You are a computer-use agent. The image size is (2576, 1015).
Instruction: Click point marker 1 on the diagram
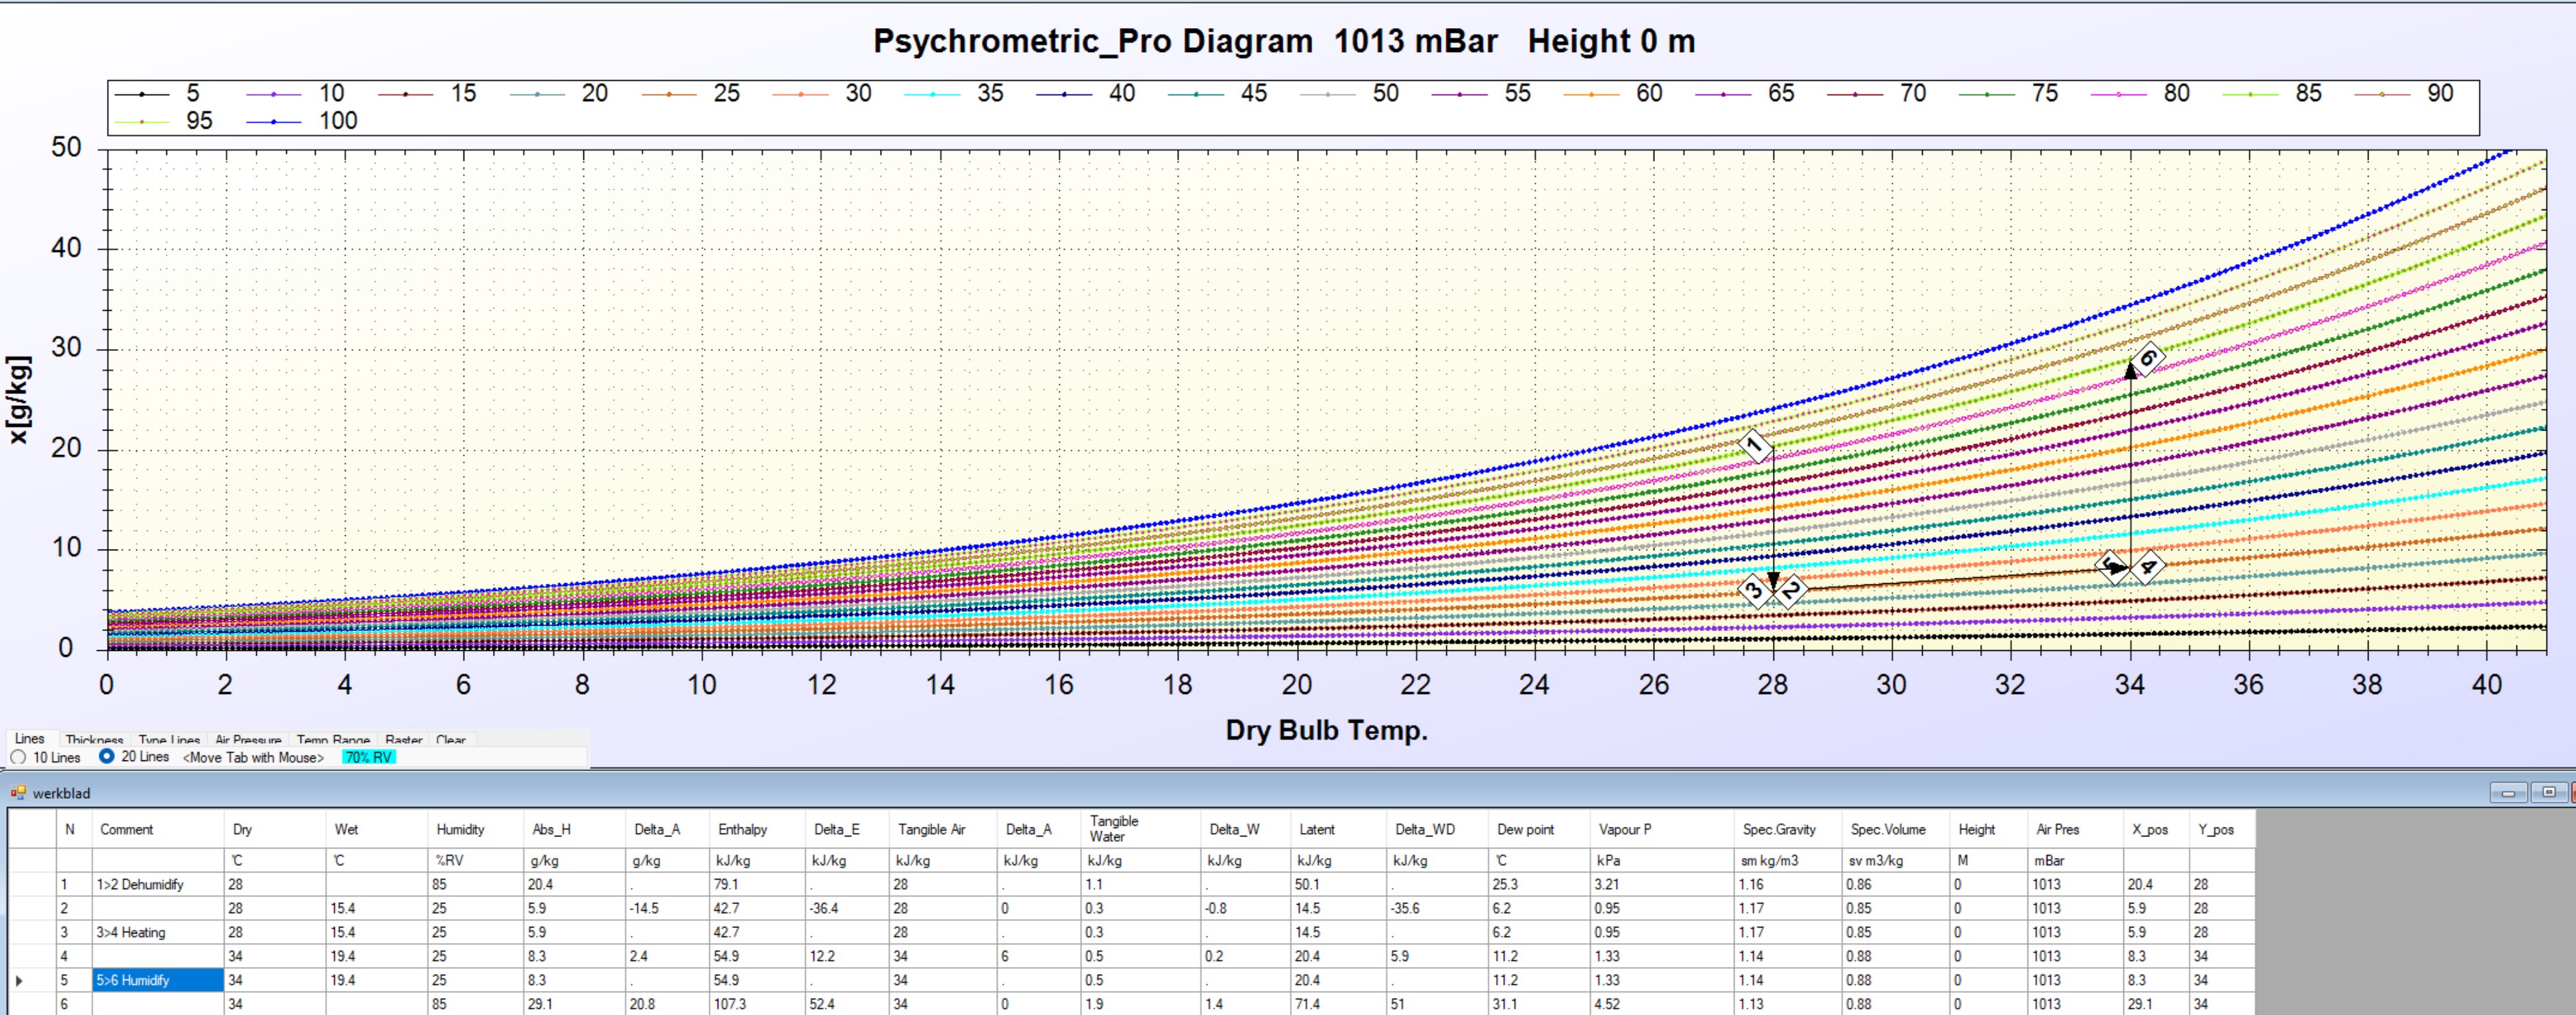pos(1755,446)
